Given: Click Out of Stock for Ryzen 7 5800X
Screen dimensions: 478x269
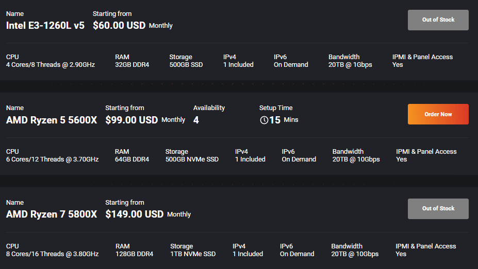Looking at the screenshot, I should click(x=438, y=208).
